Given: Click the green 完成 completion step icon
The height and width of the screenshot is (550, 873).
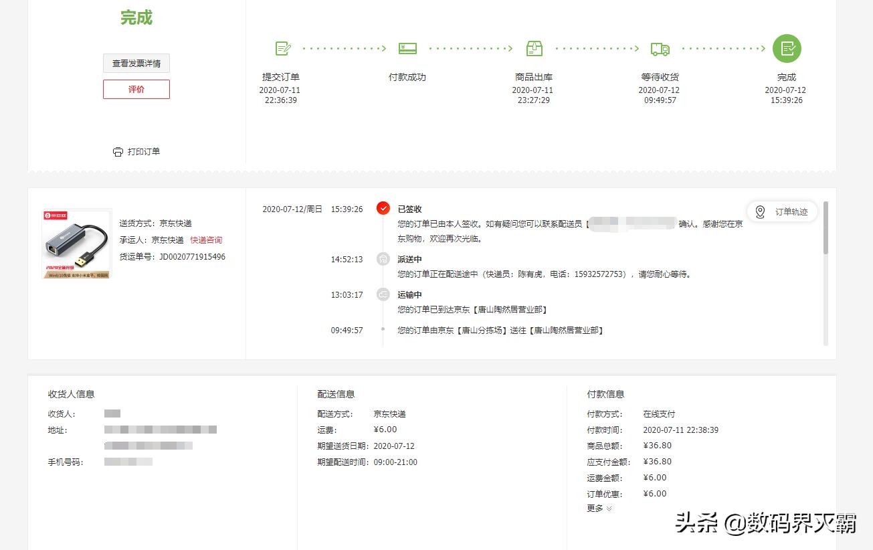Looking at the screenshot, I should pyautogui.click(x=787, y=48).
